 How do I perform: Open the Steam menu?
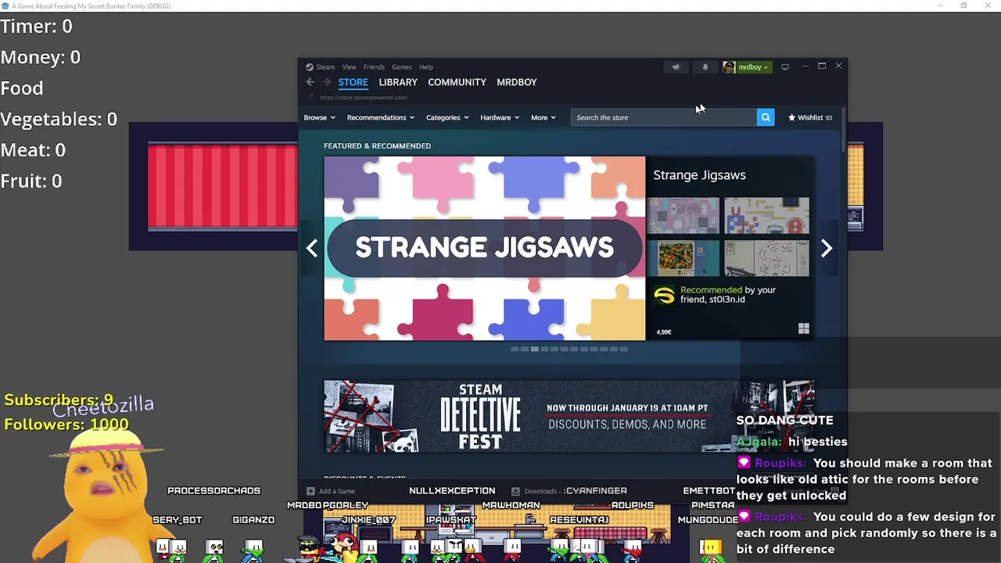325,67
